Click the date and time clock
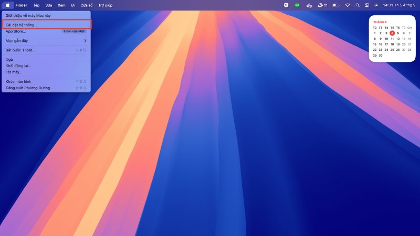Screen dimensions: 420x236 coord(399,5)
